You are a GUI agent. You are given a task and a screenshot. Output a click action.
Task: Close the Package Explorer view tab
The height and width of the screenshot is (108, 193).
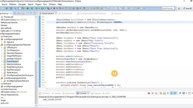point(11,13)
